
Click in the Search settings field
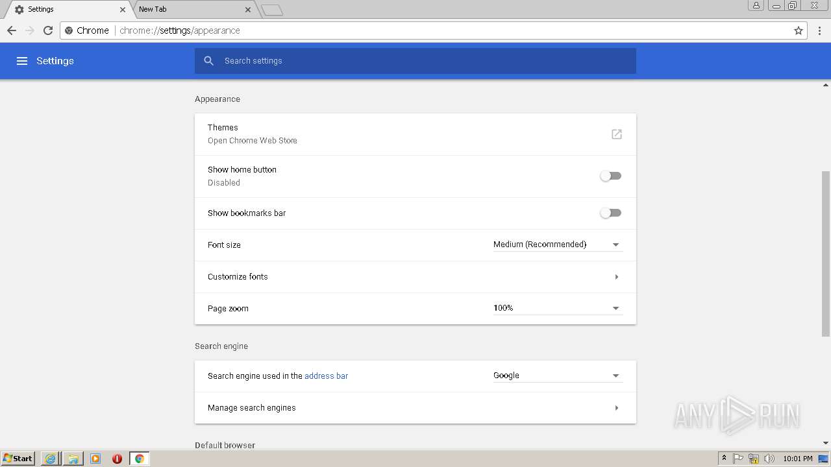pyautogui.click(x=415, y=61)
